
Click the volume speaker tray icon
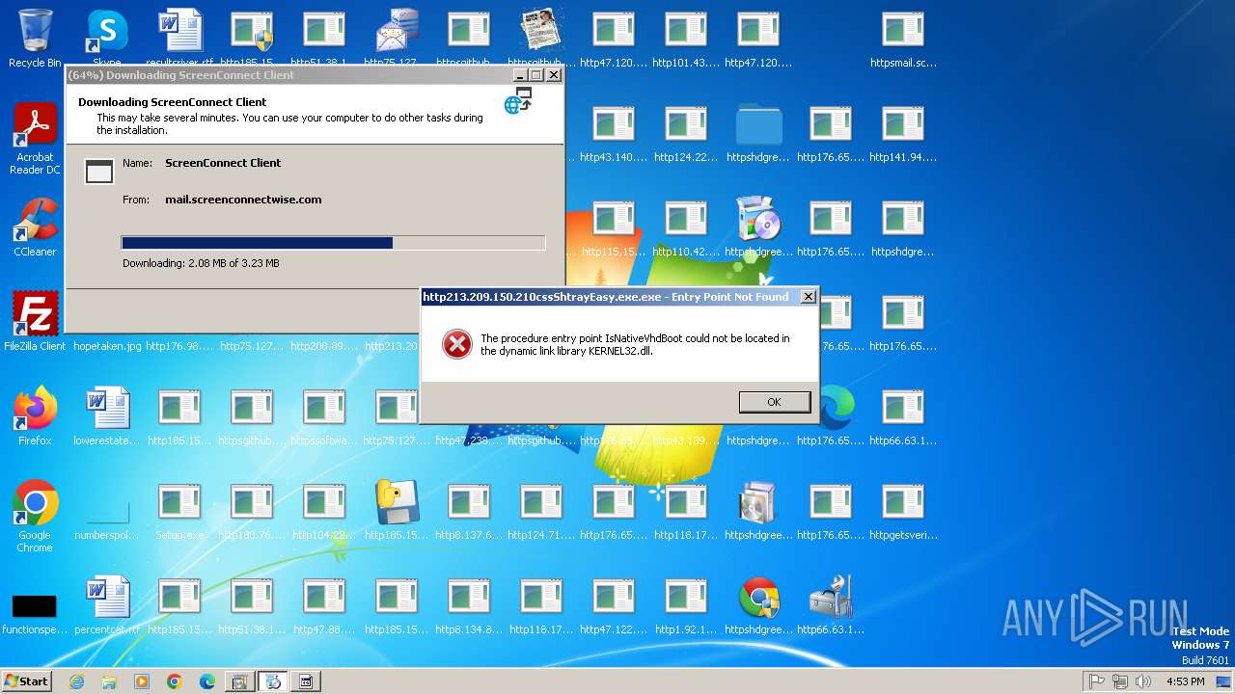click(1143, 681)
